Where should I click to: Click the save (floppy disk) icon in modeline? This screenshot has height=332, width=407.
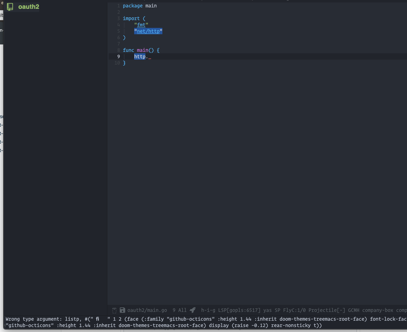click(x=122, y=310)
